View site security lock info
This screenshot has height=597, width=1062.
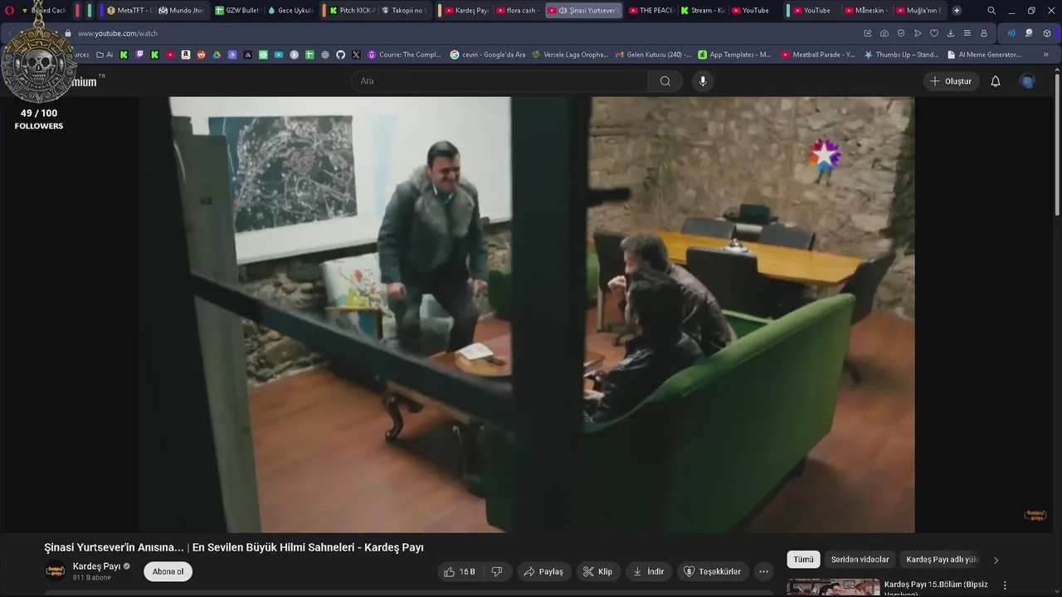click(67, 33)
